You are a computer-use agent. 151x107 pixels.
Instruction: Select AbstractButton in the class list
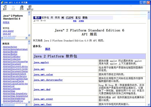pos(10,54)
